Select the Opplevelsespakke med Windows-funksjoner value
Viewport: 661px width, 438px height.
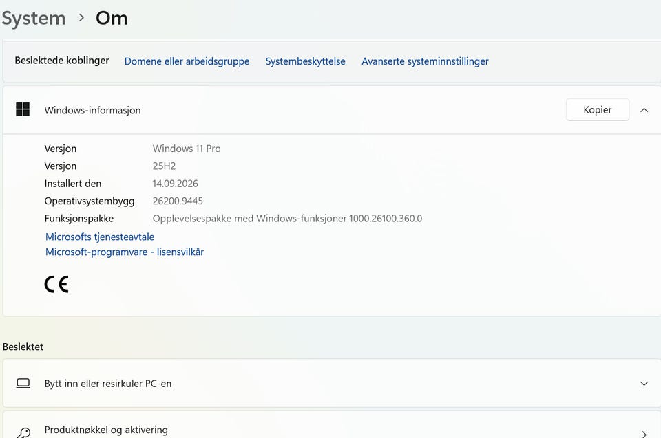click(x=288, y=219)
